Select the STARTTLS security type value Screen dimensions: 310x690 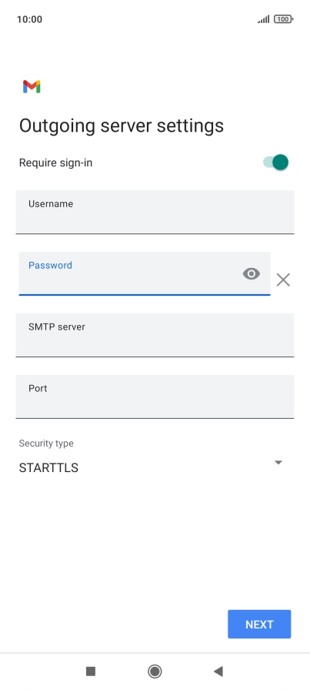[48, 467]
